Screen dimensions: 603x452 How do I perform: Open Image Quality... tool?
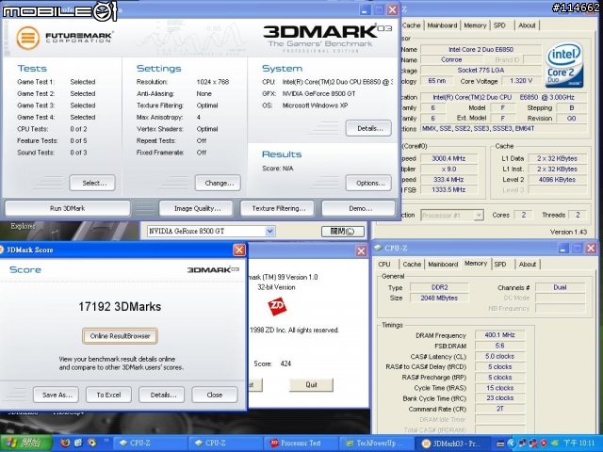coord(196,208)
